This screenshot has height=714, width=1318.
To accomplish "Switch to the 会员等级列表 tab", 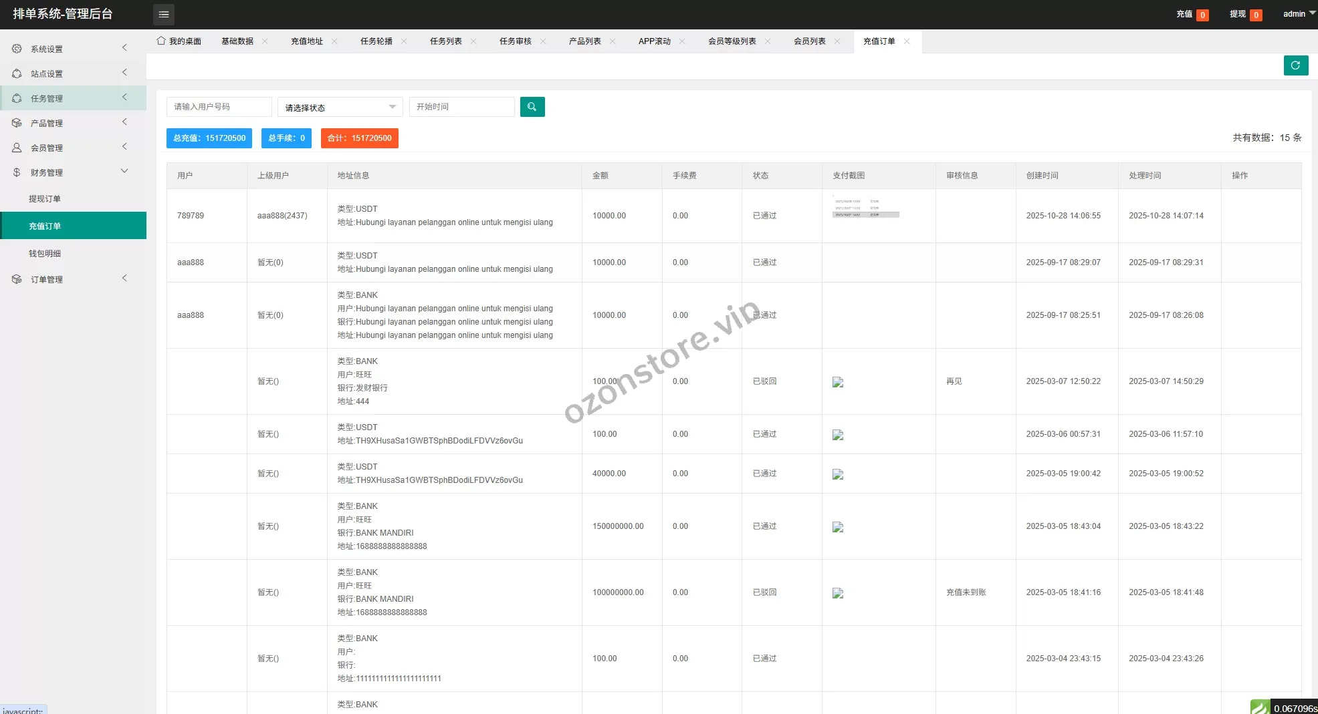I will 732,41.
